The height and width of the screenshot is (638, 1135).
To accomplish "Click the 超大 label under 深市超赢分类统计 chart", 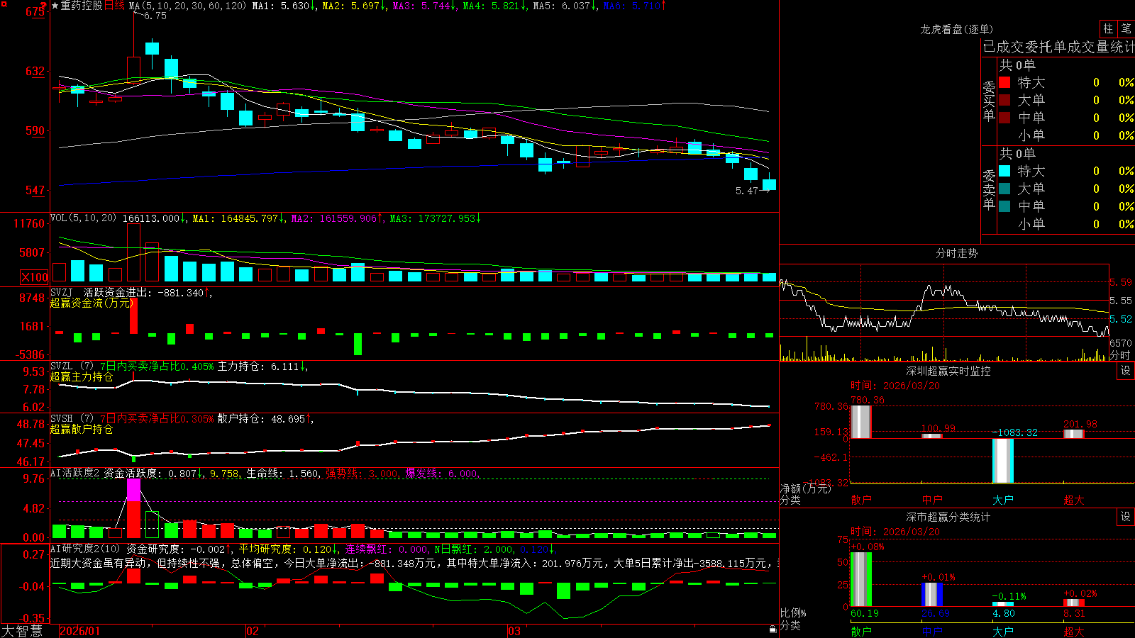I will (x=1074, y=631).
